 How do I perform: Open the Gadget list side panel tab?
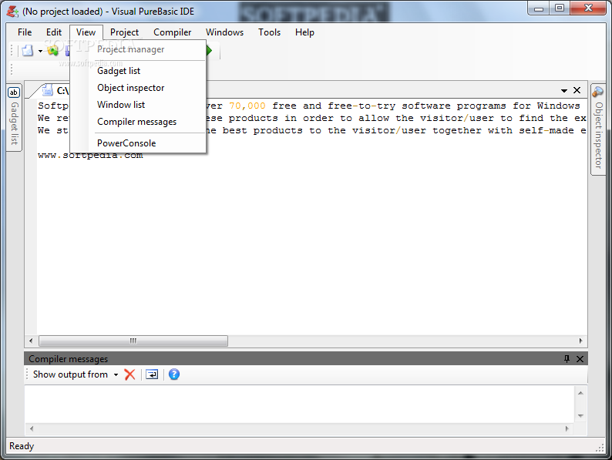click(x=14, y=117)
